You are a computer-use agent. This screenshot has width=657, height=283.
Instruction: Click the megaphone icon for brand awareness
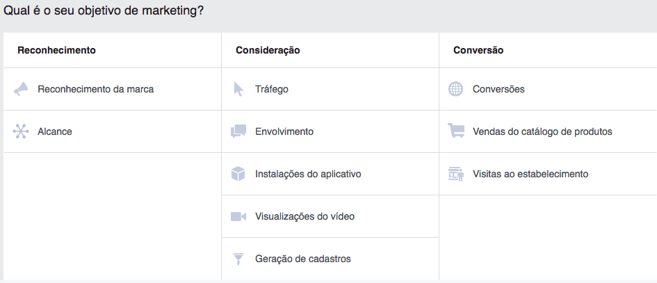(21, 89)
